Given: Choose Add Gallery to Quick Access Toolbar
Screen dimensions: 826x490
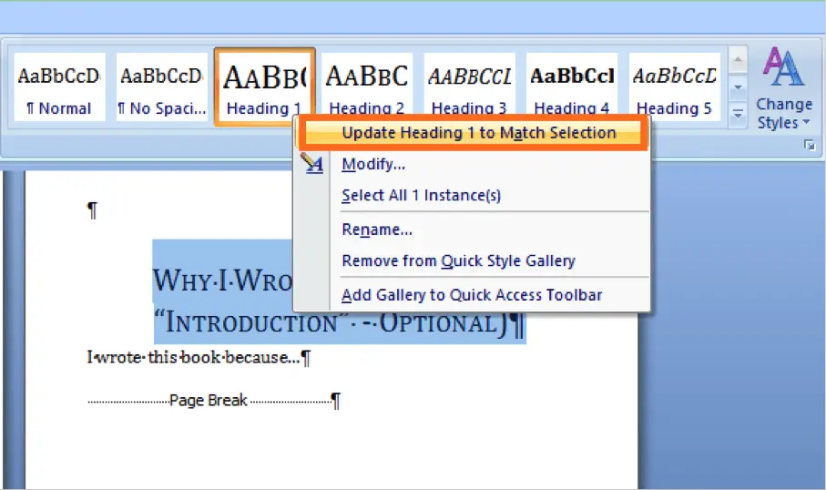Looking at the screenshot, I should pyautogui.click(x=472, y=295).
